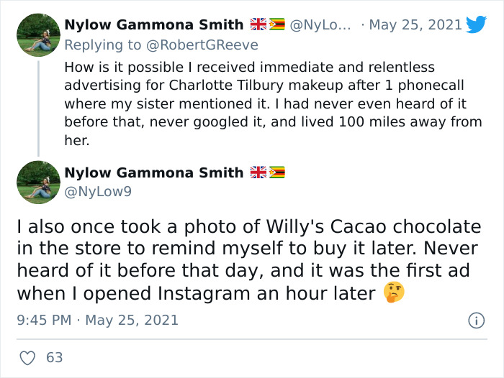The width and height of the screenshot is (504, 378).
Task: Like the tweet with the heart icon
Action: point(28,357)
